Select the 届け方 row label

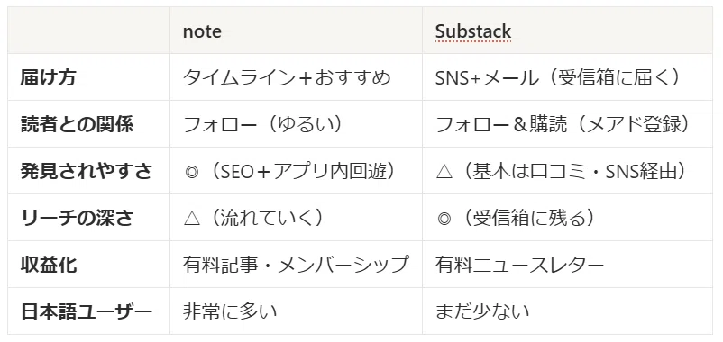pos(88,77)
